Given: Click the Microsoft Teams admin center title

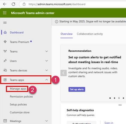Looking at the screenshot, I should pyautogui.click(x=33, y=13).
